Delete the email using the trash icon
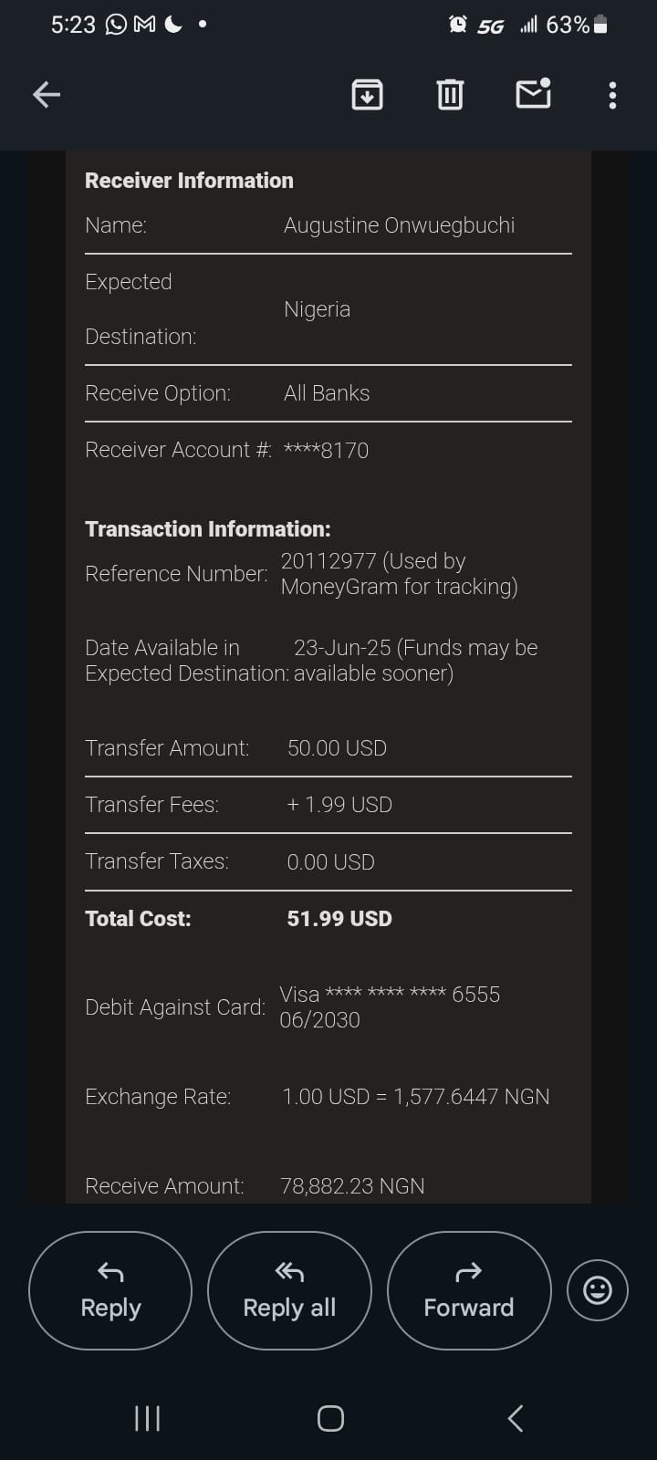Image resolution: width=657 pixels, height=1460 pixels. click(450, 94)
